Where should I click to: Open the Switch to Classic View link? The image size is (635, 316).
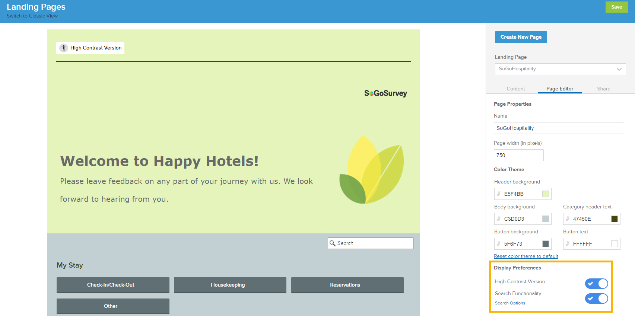(32, 16)
